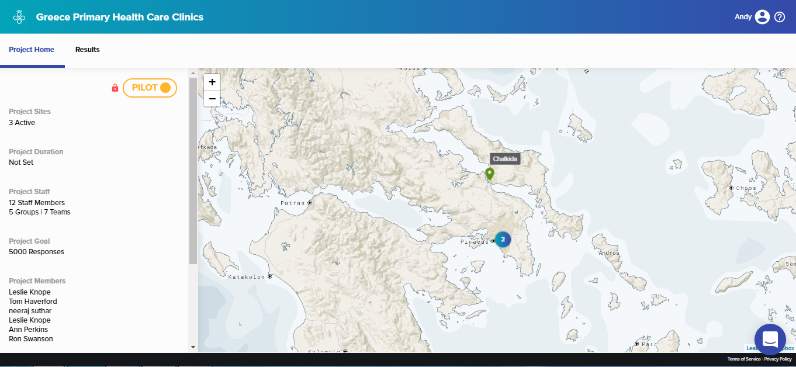Screen dimensions: 796x367
Task: Switch to the Project Home tab
Action: click(x=32, y=50)
